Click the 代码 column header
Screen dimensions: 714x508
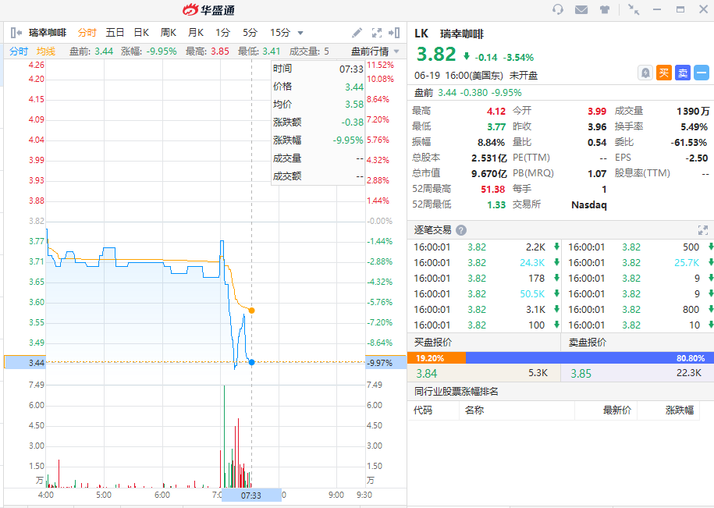coord(423,410)
